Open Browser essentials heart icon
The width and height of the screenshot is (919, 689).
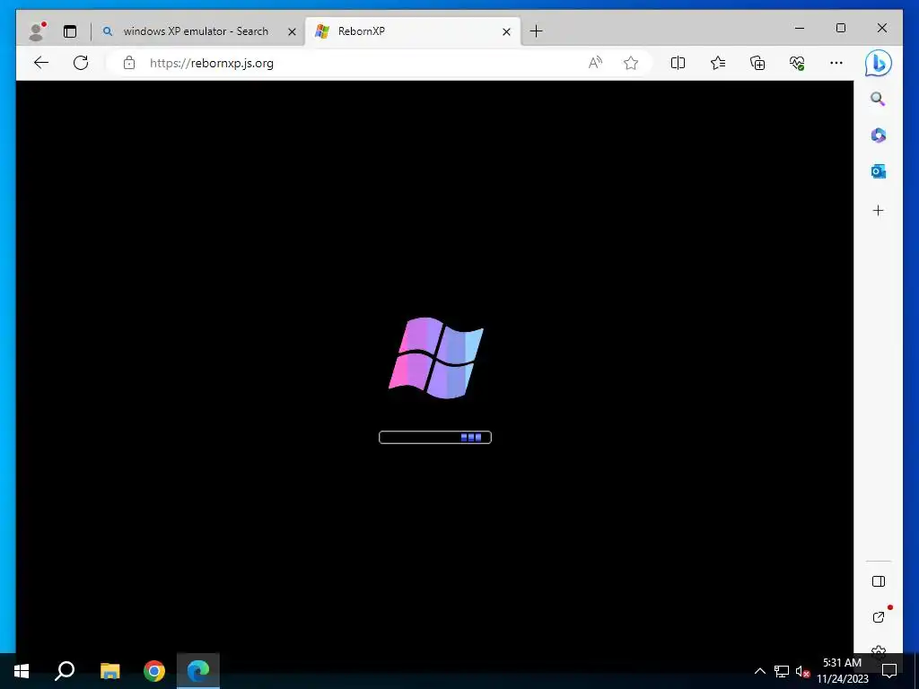click(x=797, y=63)
